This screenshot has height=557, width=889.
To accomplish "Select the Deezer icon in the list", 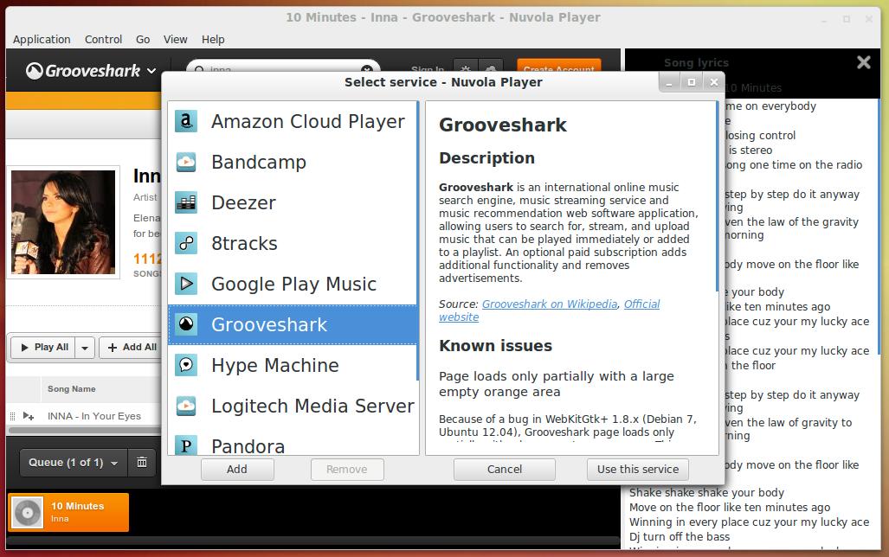I will 186,202.
